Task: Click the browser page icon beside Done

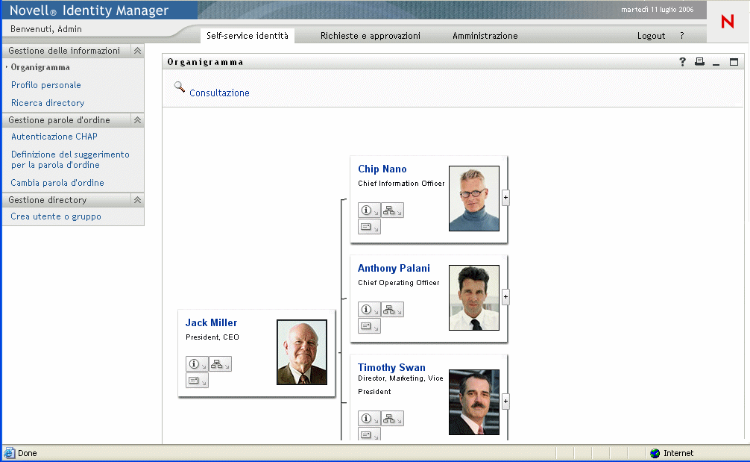Action: click(9, 453)
